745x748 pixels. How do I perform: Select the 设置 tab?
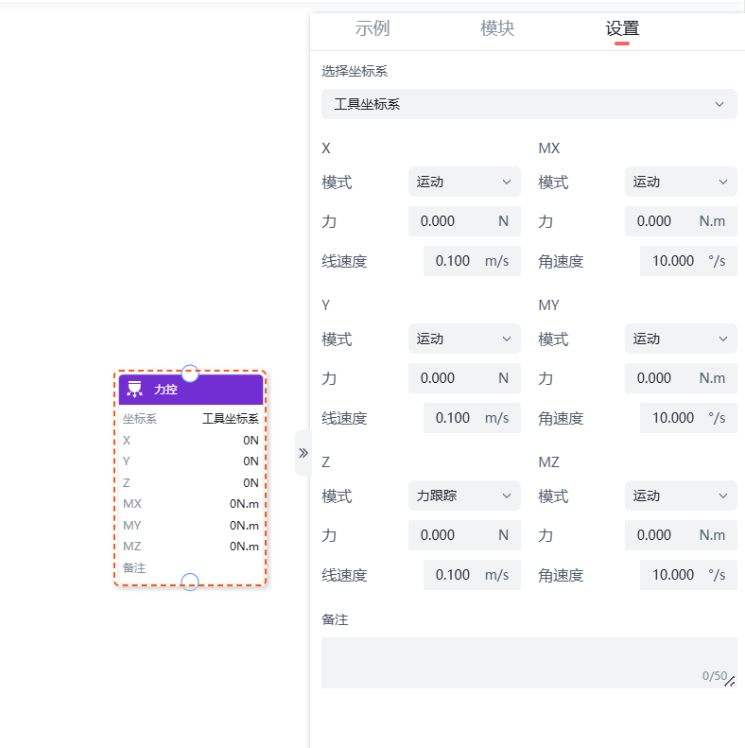tap(622, 28)
